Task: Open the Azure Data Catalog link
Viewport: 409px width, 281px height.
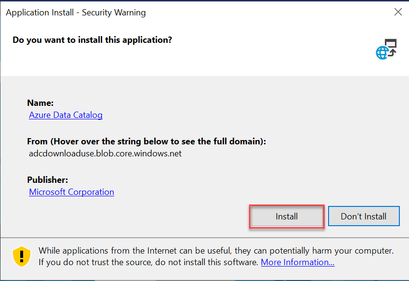Action: click(66, 115)
